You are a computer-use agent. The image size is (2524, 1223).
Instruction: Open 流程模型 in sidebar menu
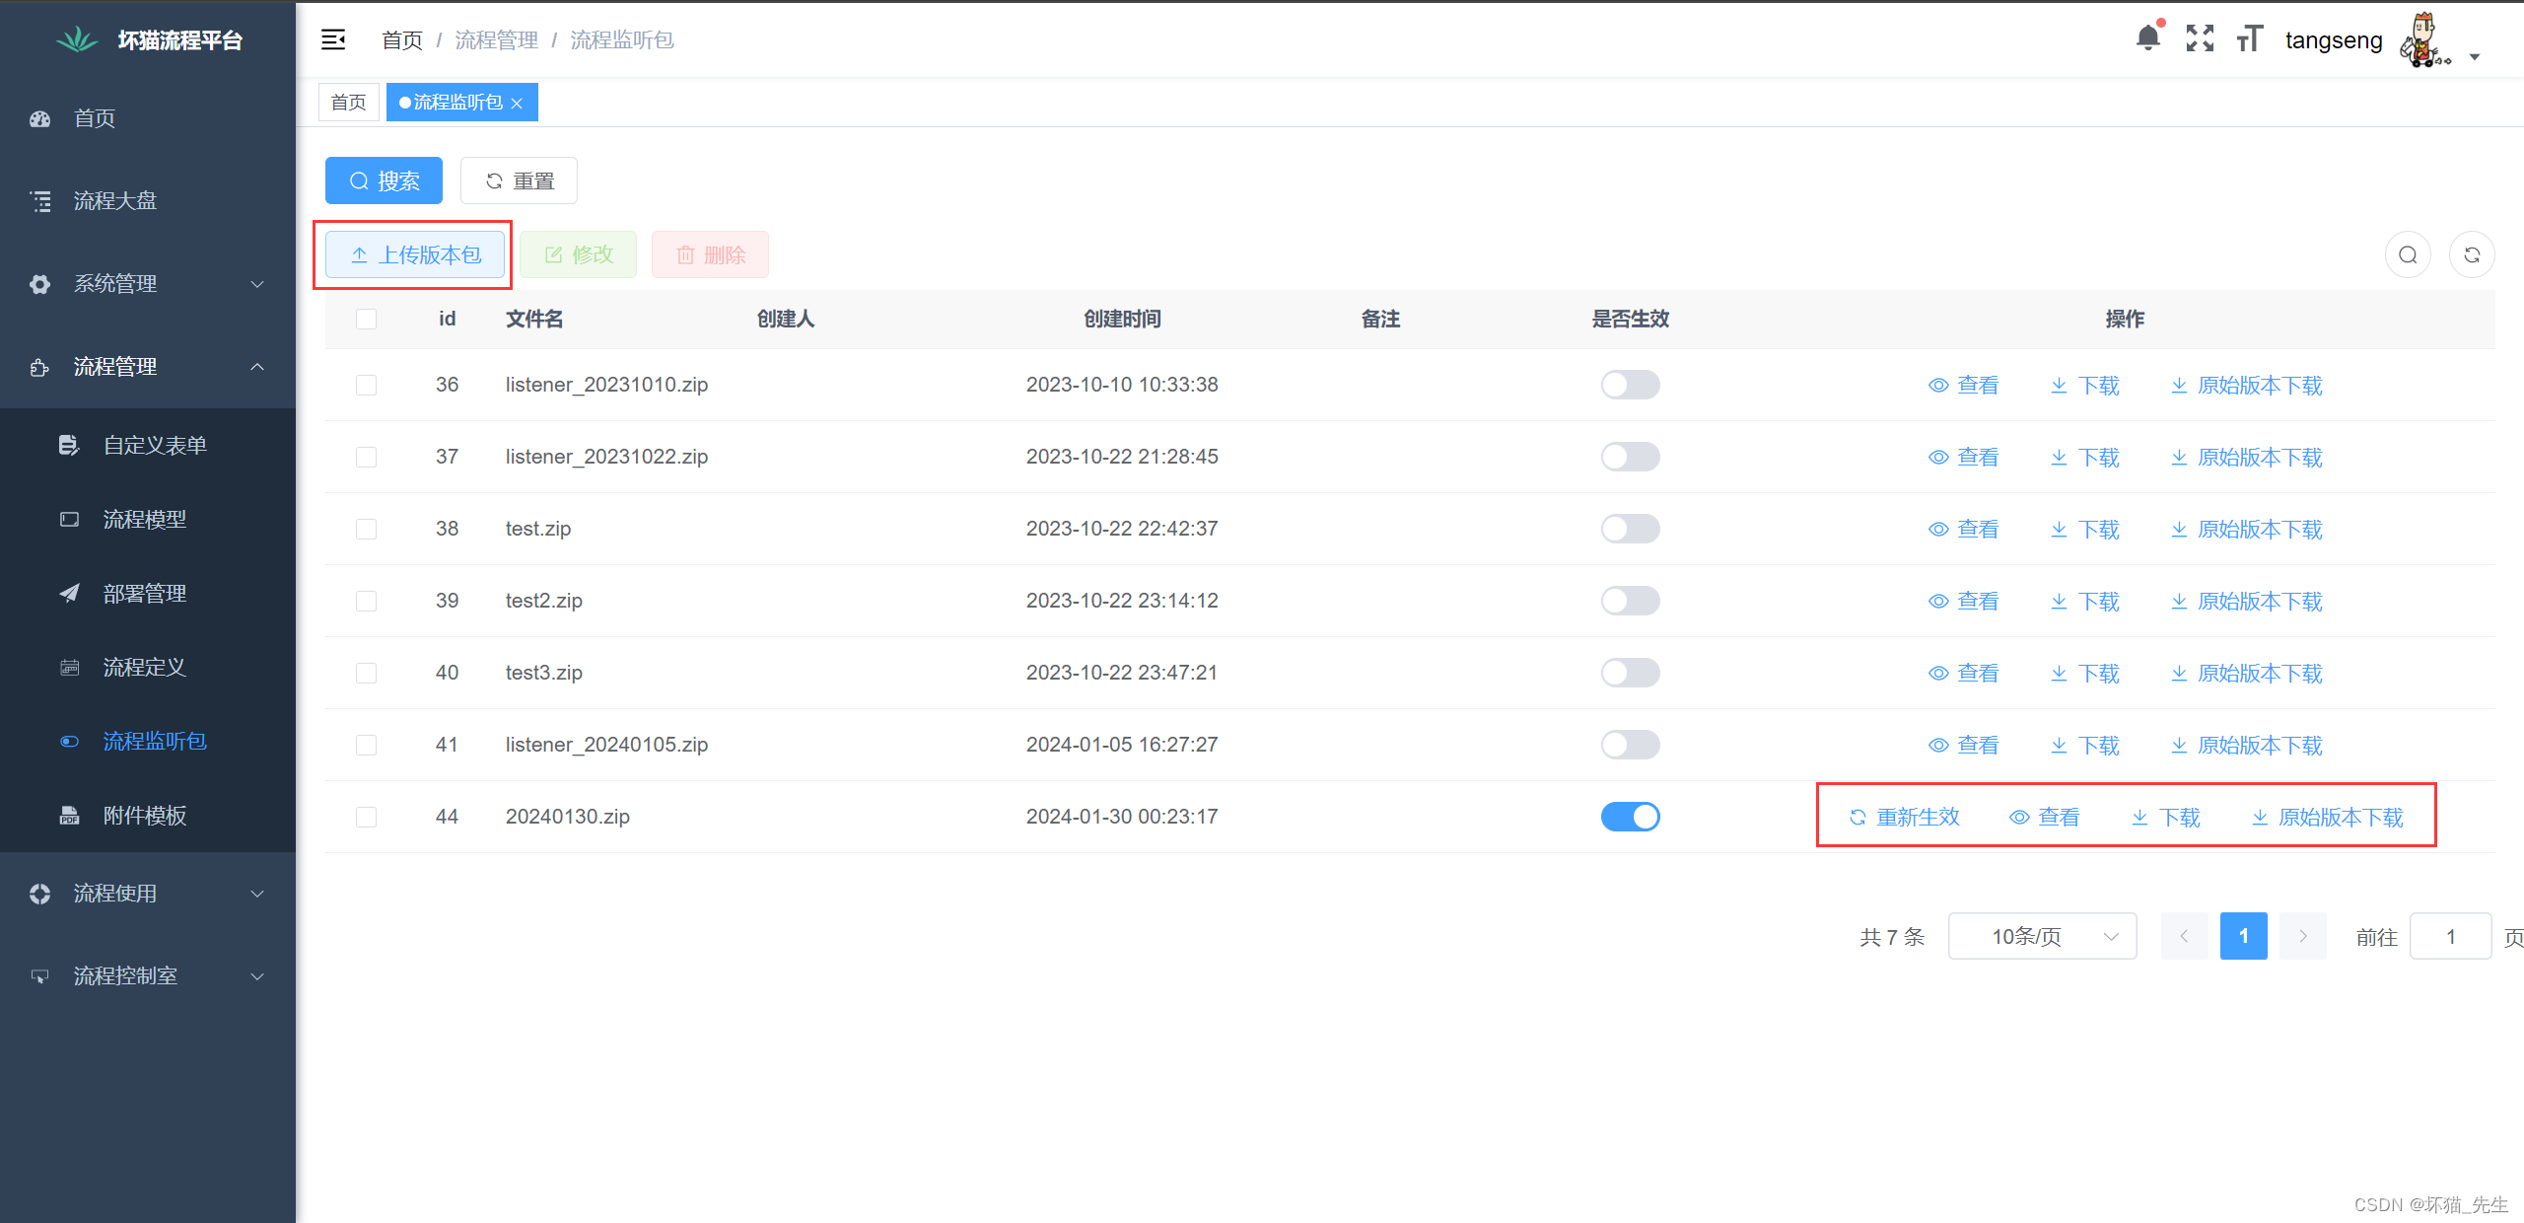click(144, 520)
